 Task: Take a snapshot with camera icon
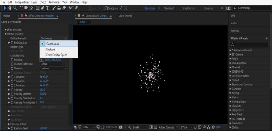(x=121, y=127)
